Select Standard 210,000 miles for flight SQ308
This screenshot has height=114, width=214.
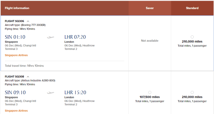(192, 92)
